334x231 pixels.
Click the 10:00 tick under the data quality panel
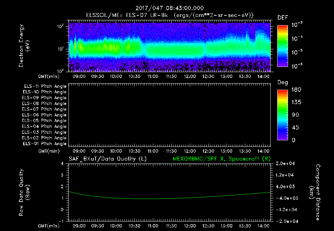point(116,226)
